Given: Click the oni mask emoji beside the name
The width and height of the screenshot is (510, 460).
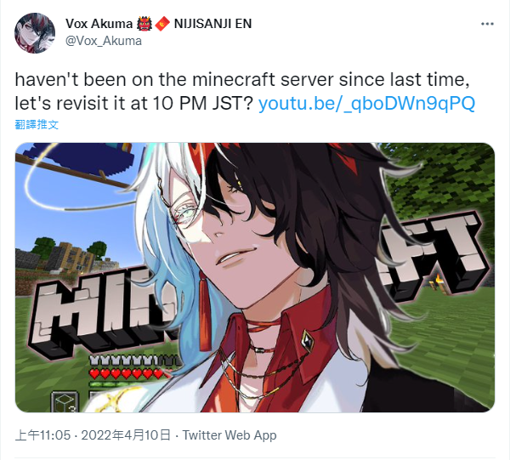Looking at the screenshot, I should 144,24.
